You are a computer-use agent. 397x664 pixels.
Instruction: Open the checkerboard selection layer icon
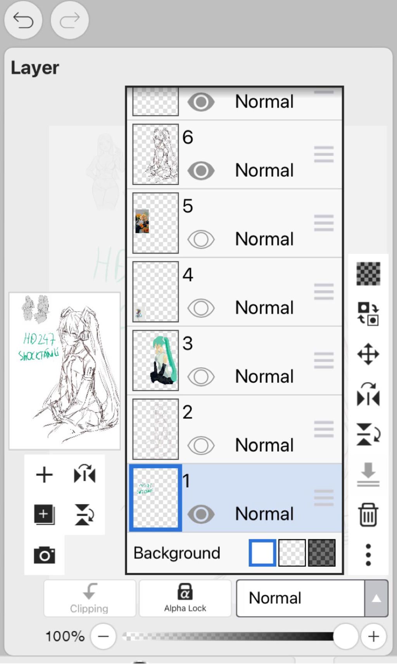(368, 274)
